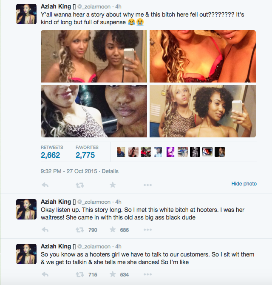Open tweet Details link

110,171
